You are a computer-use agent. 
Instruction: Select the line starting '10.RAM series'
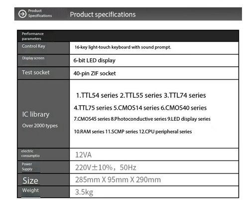(x=133, y=132)
